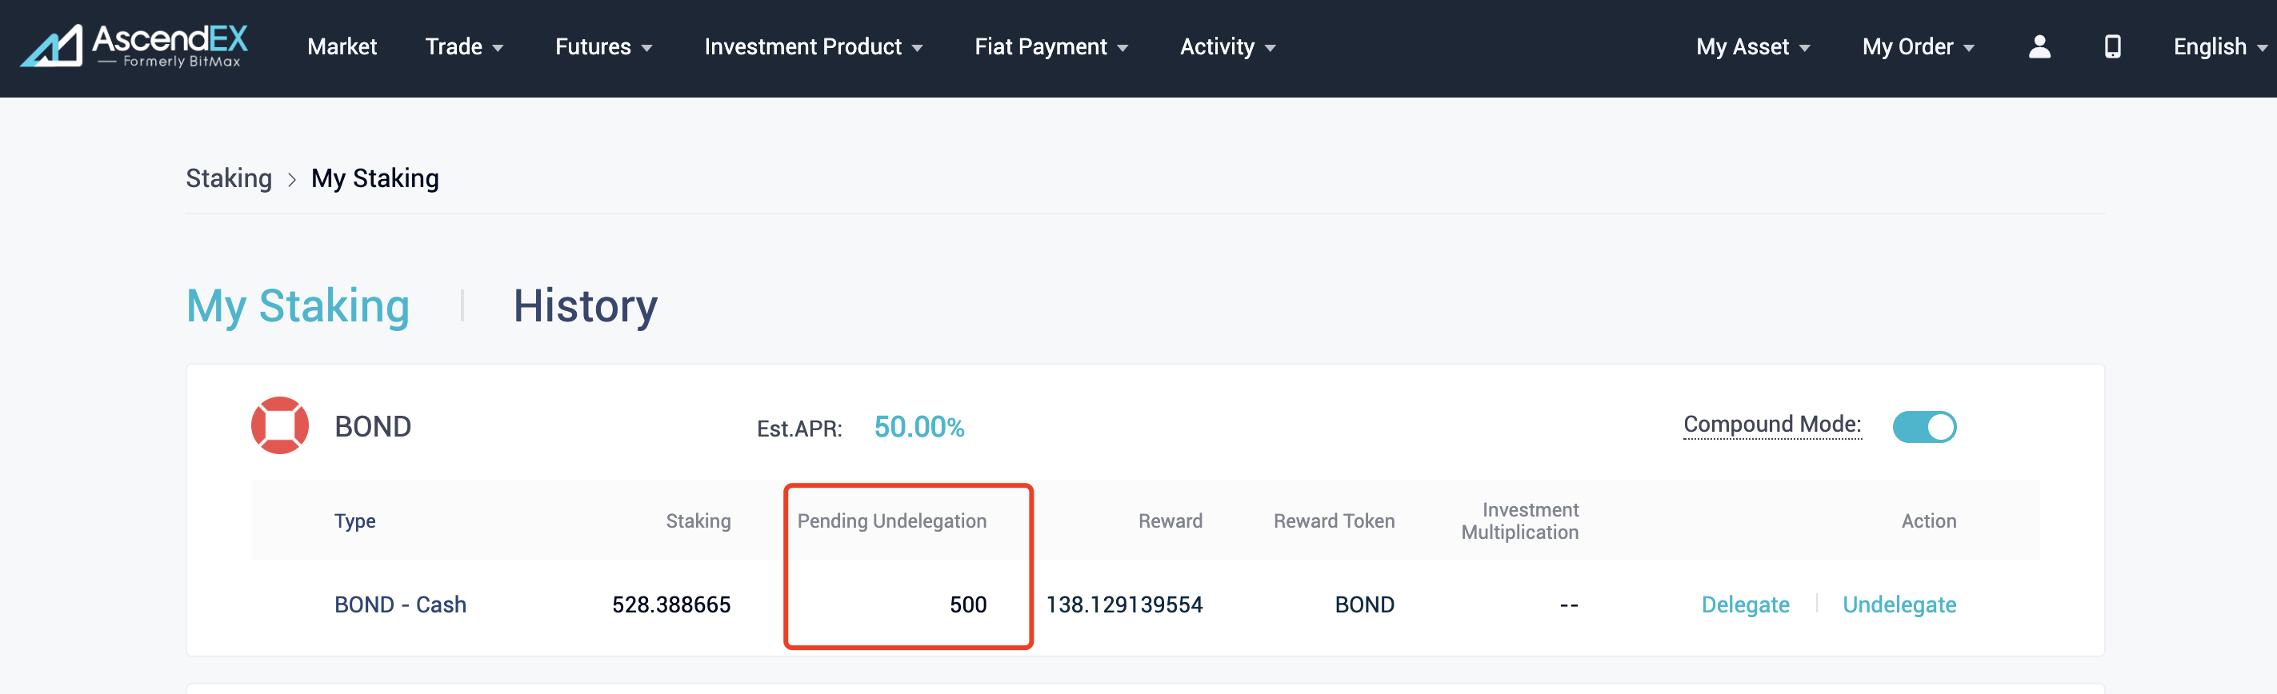Click the Compound Mode label
This screenshot has height=694, width=2277.
1771,425
